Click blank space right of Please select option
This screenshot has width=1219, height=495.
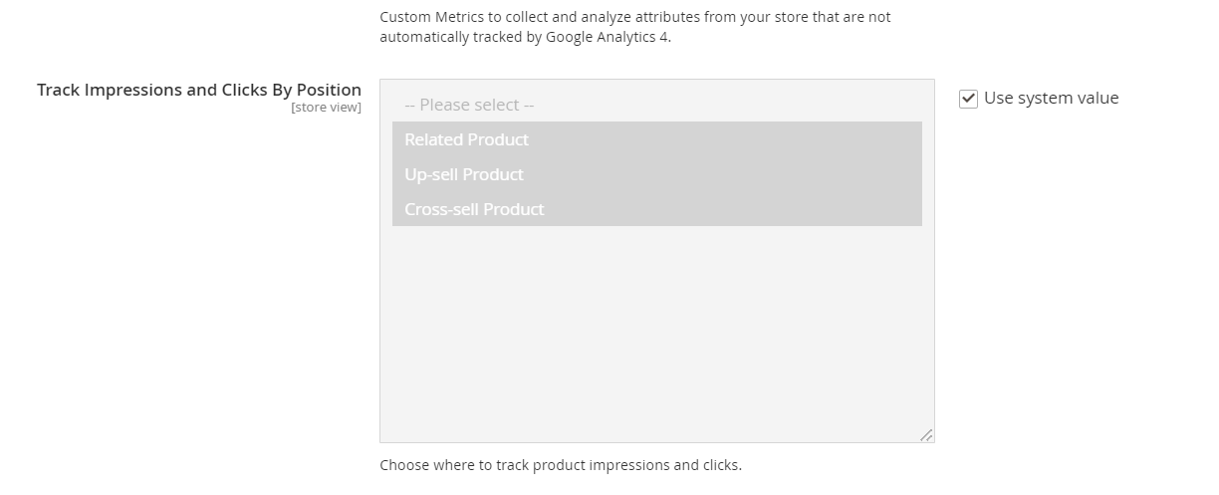pyautogui.click(x=747, y=105)
